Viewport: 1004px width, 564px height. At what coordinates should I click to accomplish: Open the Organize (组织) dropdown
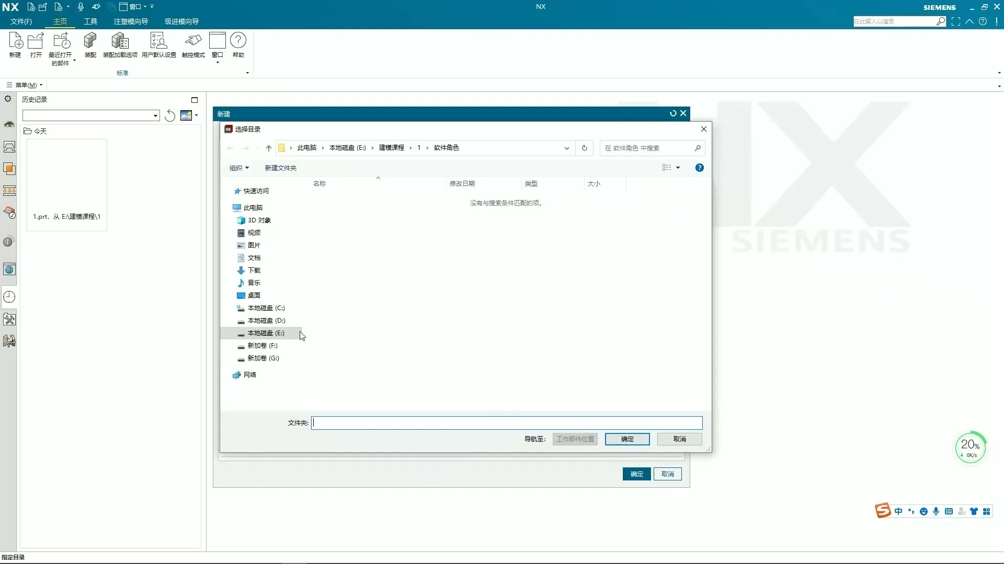(239, 168)
